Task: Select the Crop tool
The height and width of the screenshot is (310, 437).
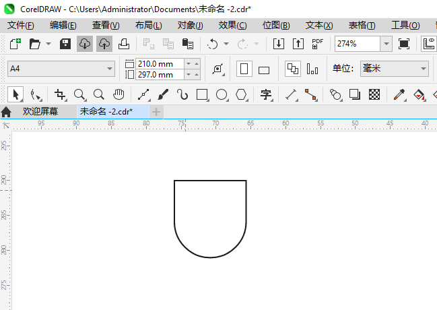Action: coord(60,94)
